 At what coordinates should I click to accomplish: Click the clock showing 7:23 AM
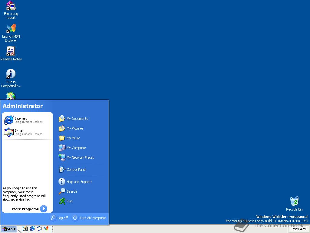point(299,229)
